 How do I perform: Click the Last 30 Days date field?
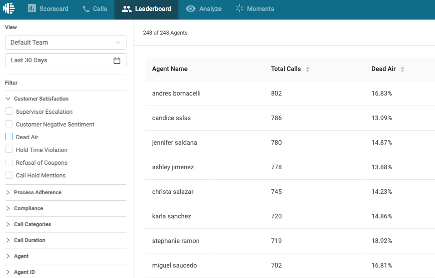[66, 61]
